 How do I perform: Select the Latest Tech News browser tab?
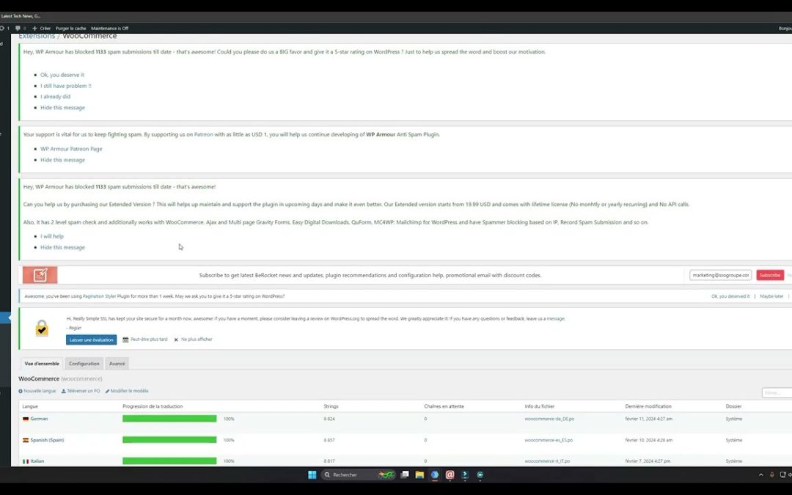[21, 16]
